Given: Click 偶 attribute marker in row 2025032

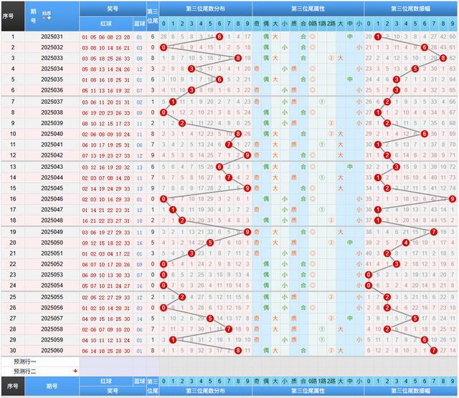Looking at the screenshot, I should [x=266, y=47].
